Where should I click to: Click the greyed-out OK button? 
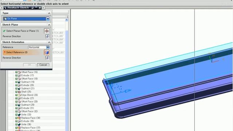point(29,65)
